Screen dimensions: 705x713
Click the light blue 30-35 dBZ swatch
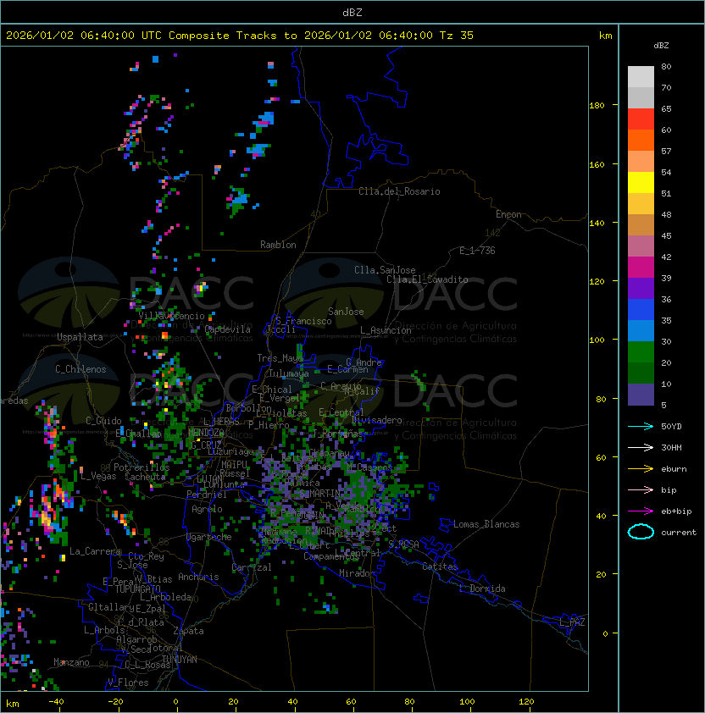pyautogui.click(x=641, y=330)
